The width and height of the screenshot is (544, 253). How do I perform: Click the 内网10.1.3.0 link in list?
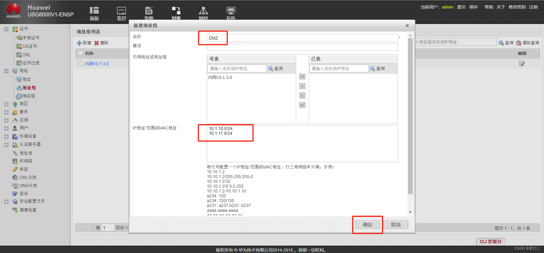tap(97, 64)
